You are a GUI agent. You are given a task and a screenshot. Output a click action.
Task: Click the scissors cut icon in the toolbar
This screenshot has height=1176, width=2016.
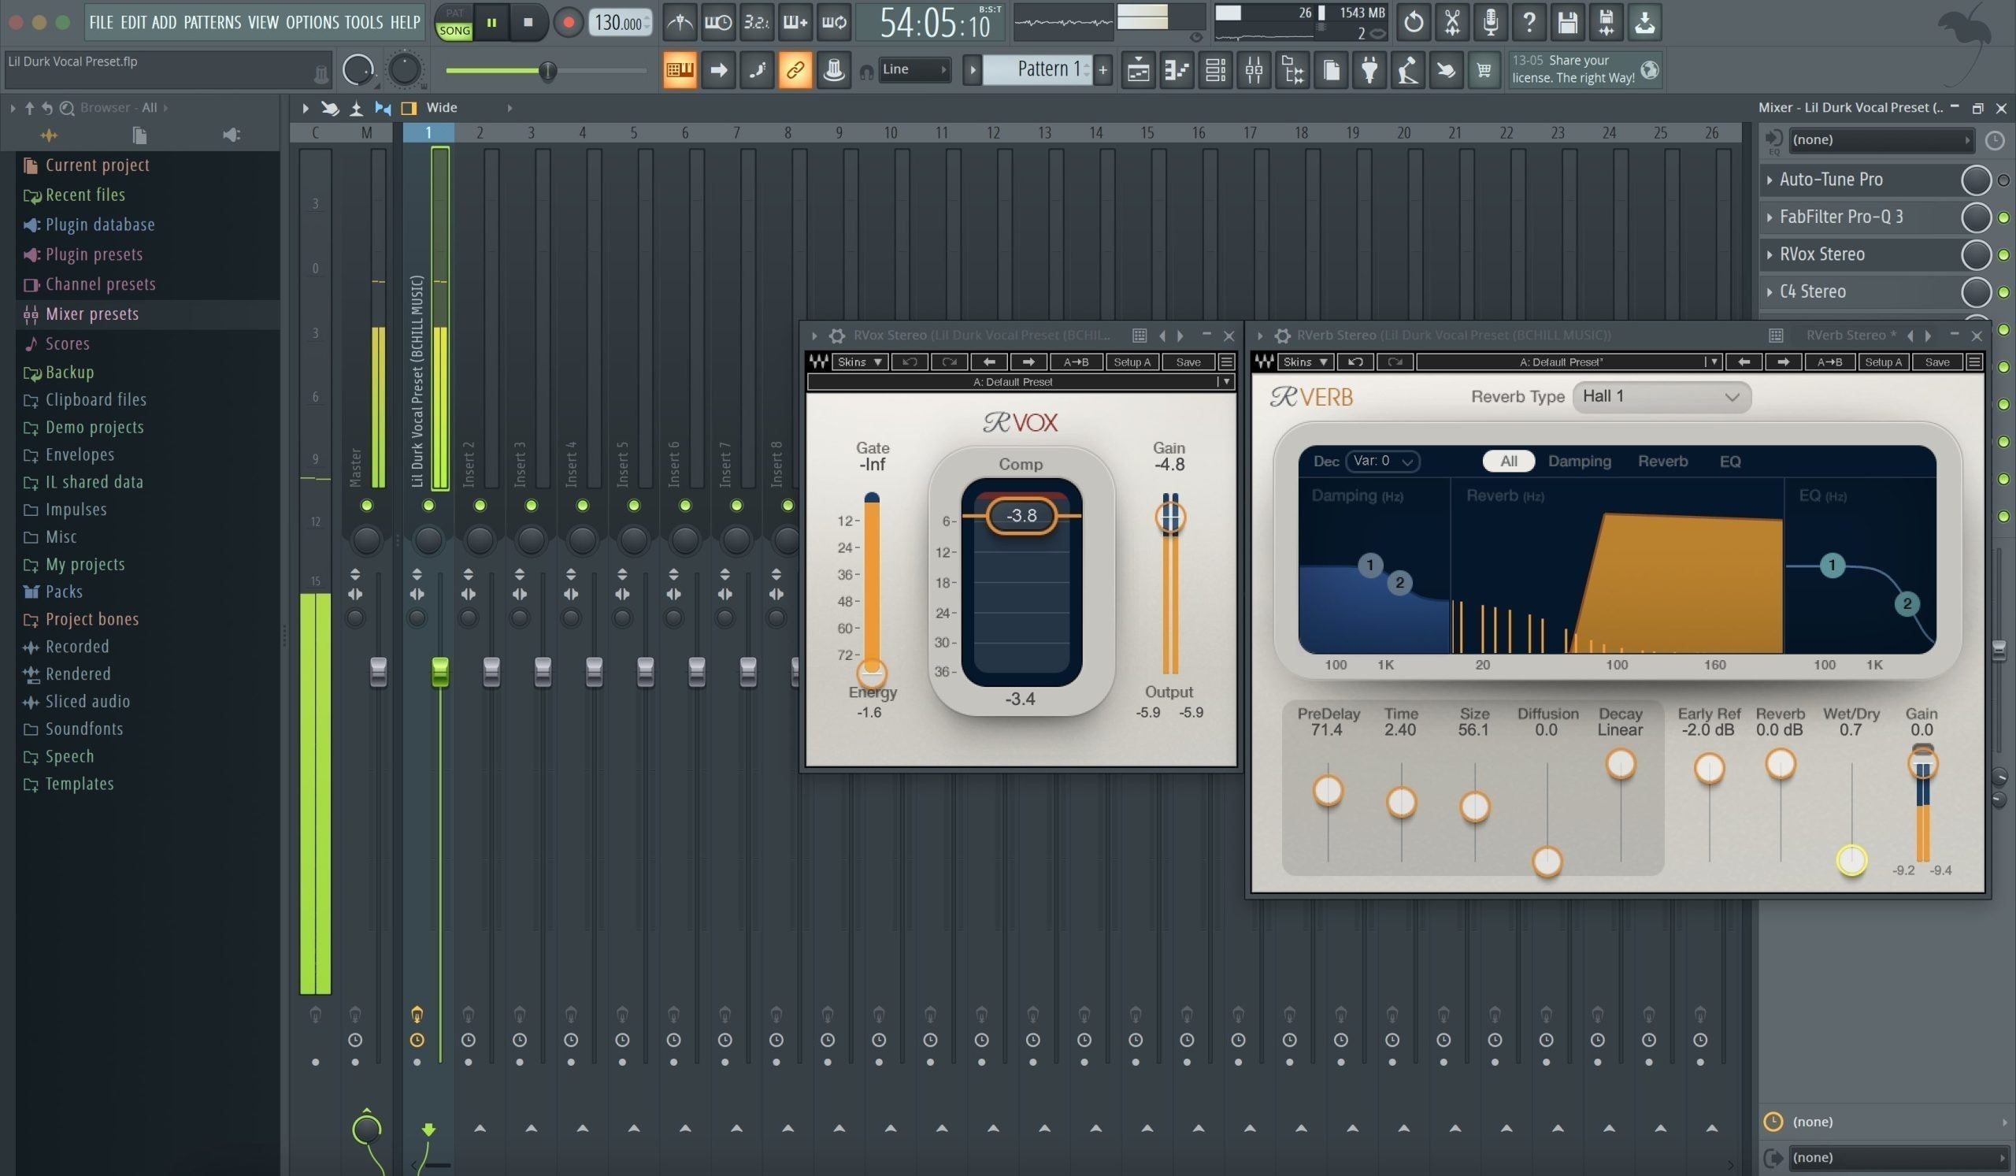coord(1451,21)
